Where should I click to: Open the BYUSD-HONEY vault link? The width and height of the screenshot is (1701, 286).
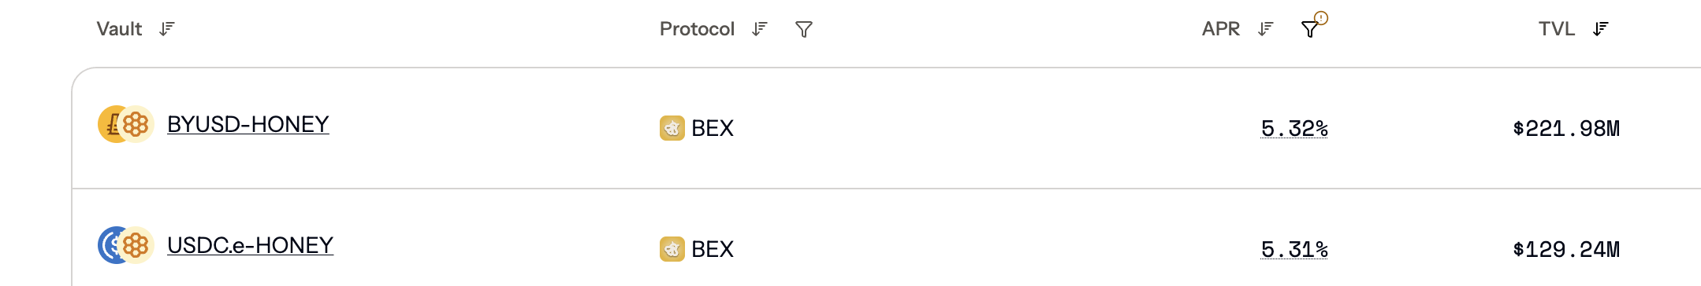(248, 124)
